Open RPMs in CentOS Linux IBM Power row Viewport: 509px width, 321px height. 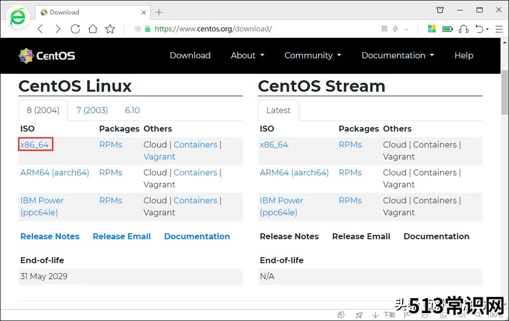[x=111, y=200]
